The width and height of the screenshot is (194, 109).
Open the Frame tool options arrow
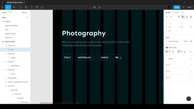click(x=16, y=7)
